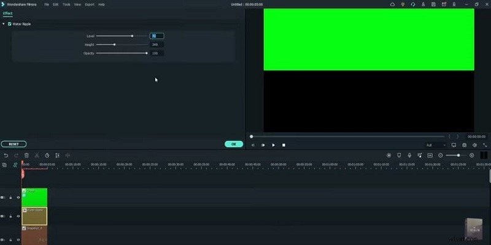Click the Undo arrow in timeline toolbar
This screenshot has width=491, height=245.
coord(6,156)
